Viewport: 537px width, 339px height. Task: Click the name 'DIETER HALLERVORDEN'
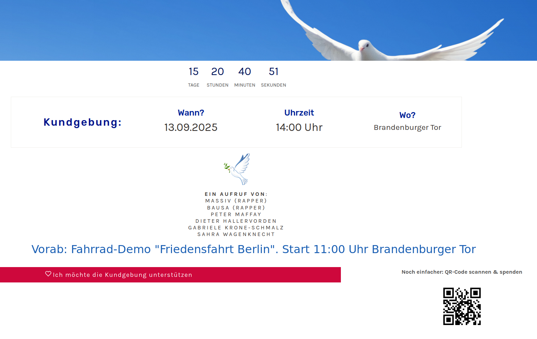[x=236, y=221]
